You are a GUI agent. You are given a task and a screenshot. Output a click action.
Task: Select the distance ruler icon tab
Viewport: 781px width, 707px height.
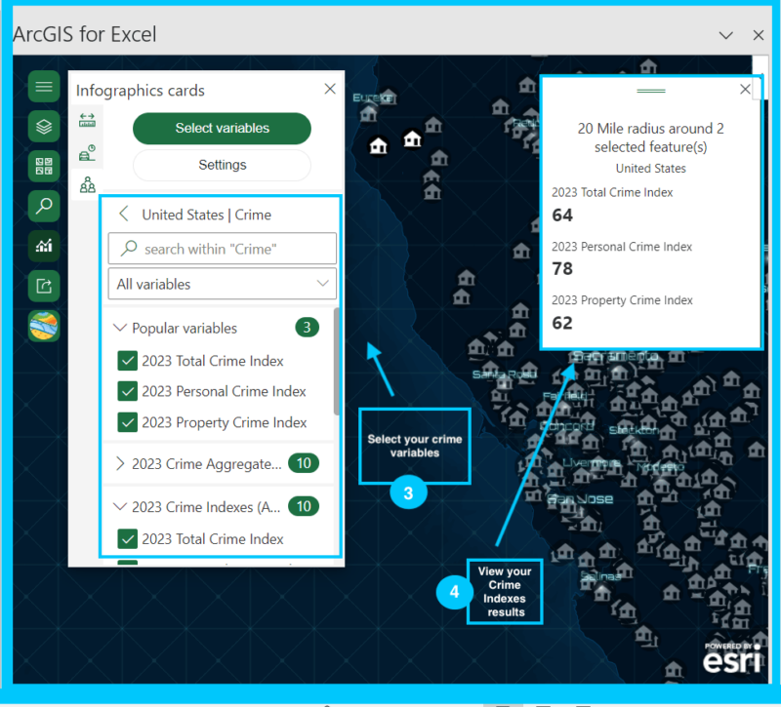click(86, 121)
